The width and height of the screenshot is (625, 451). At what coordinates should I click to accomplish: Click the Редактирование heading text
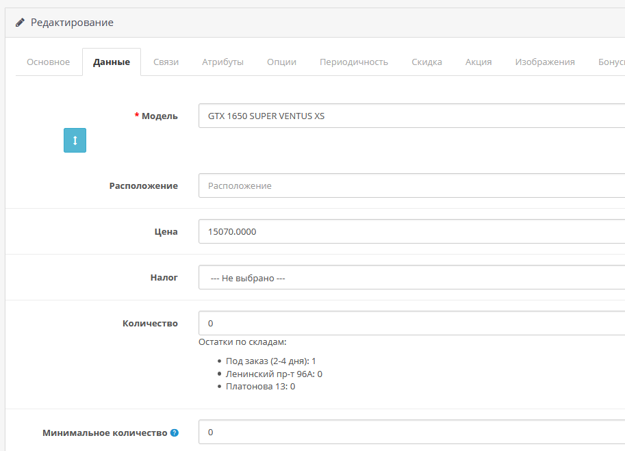(72, 23)
